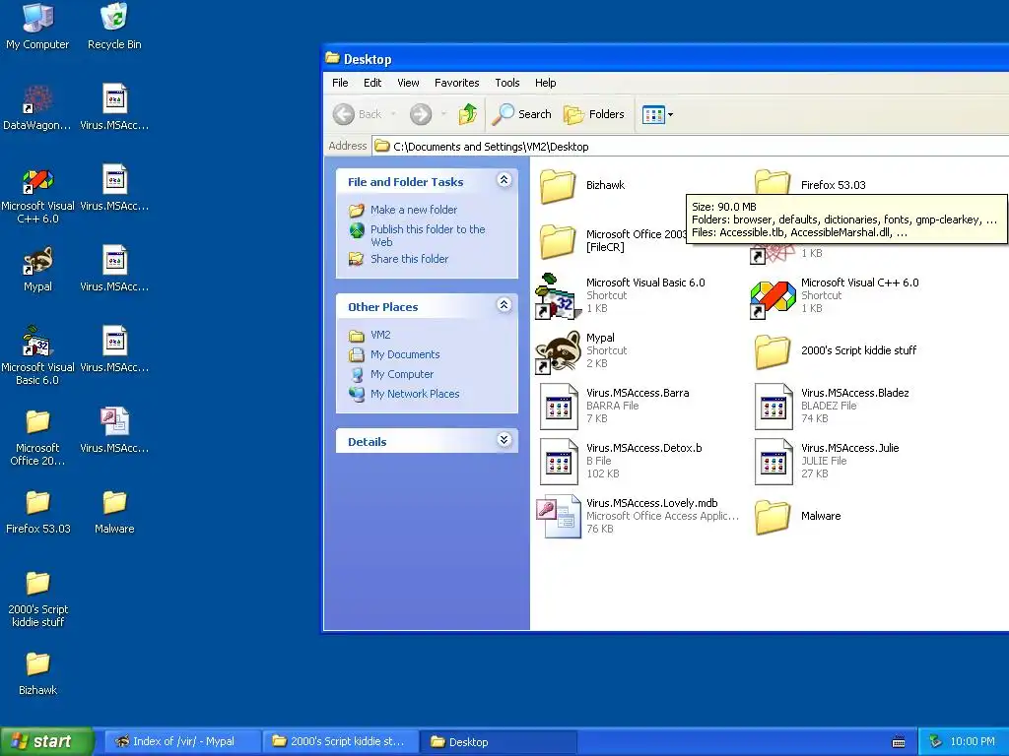Select Bizhawk folder in Explorer window
This screenshot has height=756, width=1009.
click(581, 186)
